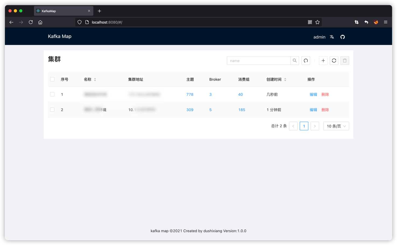397x245 pixels.
Task: Check the checkbox of cluster row 2
Action: (52, 110)
